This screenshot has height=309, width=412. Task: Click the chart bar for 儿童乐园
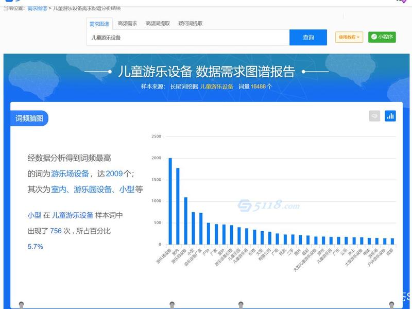(x=239, y=236)
